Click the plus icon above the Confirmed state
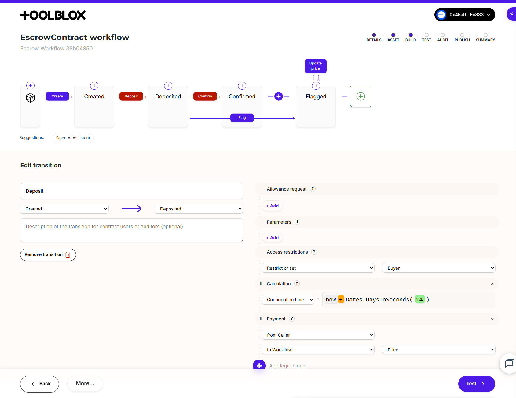 [242, 86]
